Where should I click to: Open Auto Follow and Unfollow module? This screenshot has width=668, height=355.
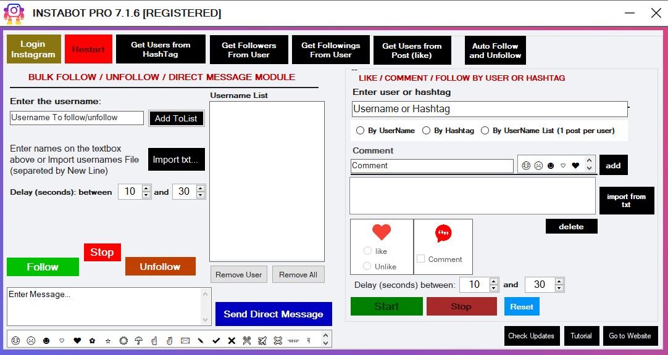coord(495,51)
